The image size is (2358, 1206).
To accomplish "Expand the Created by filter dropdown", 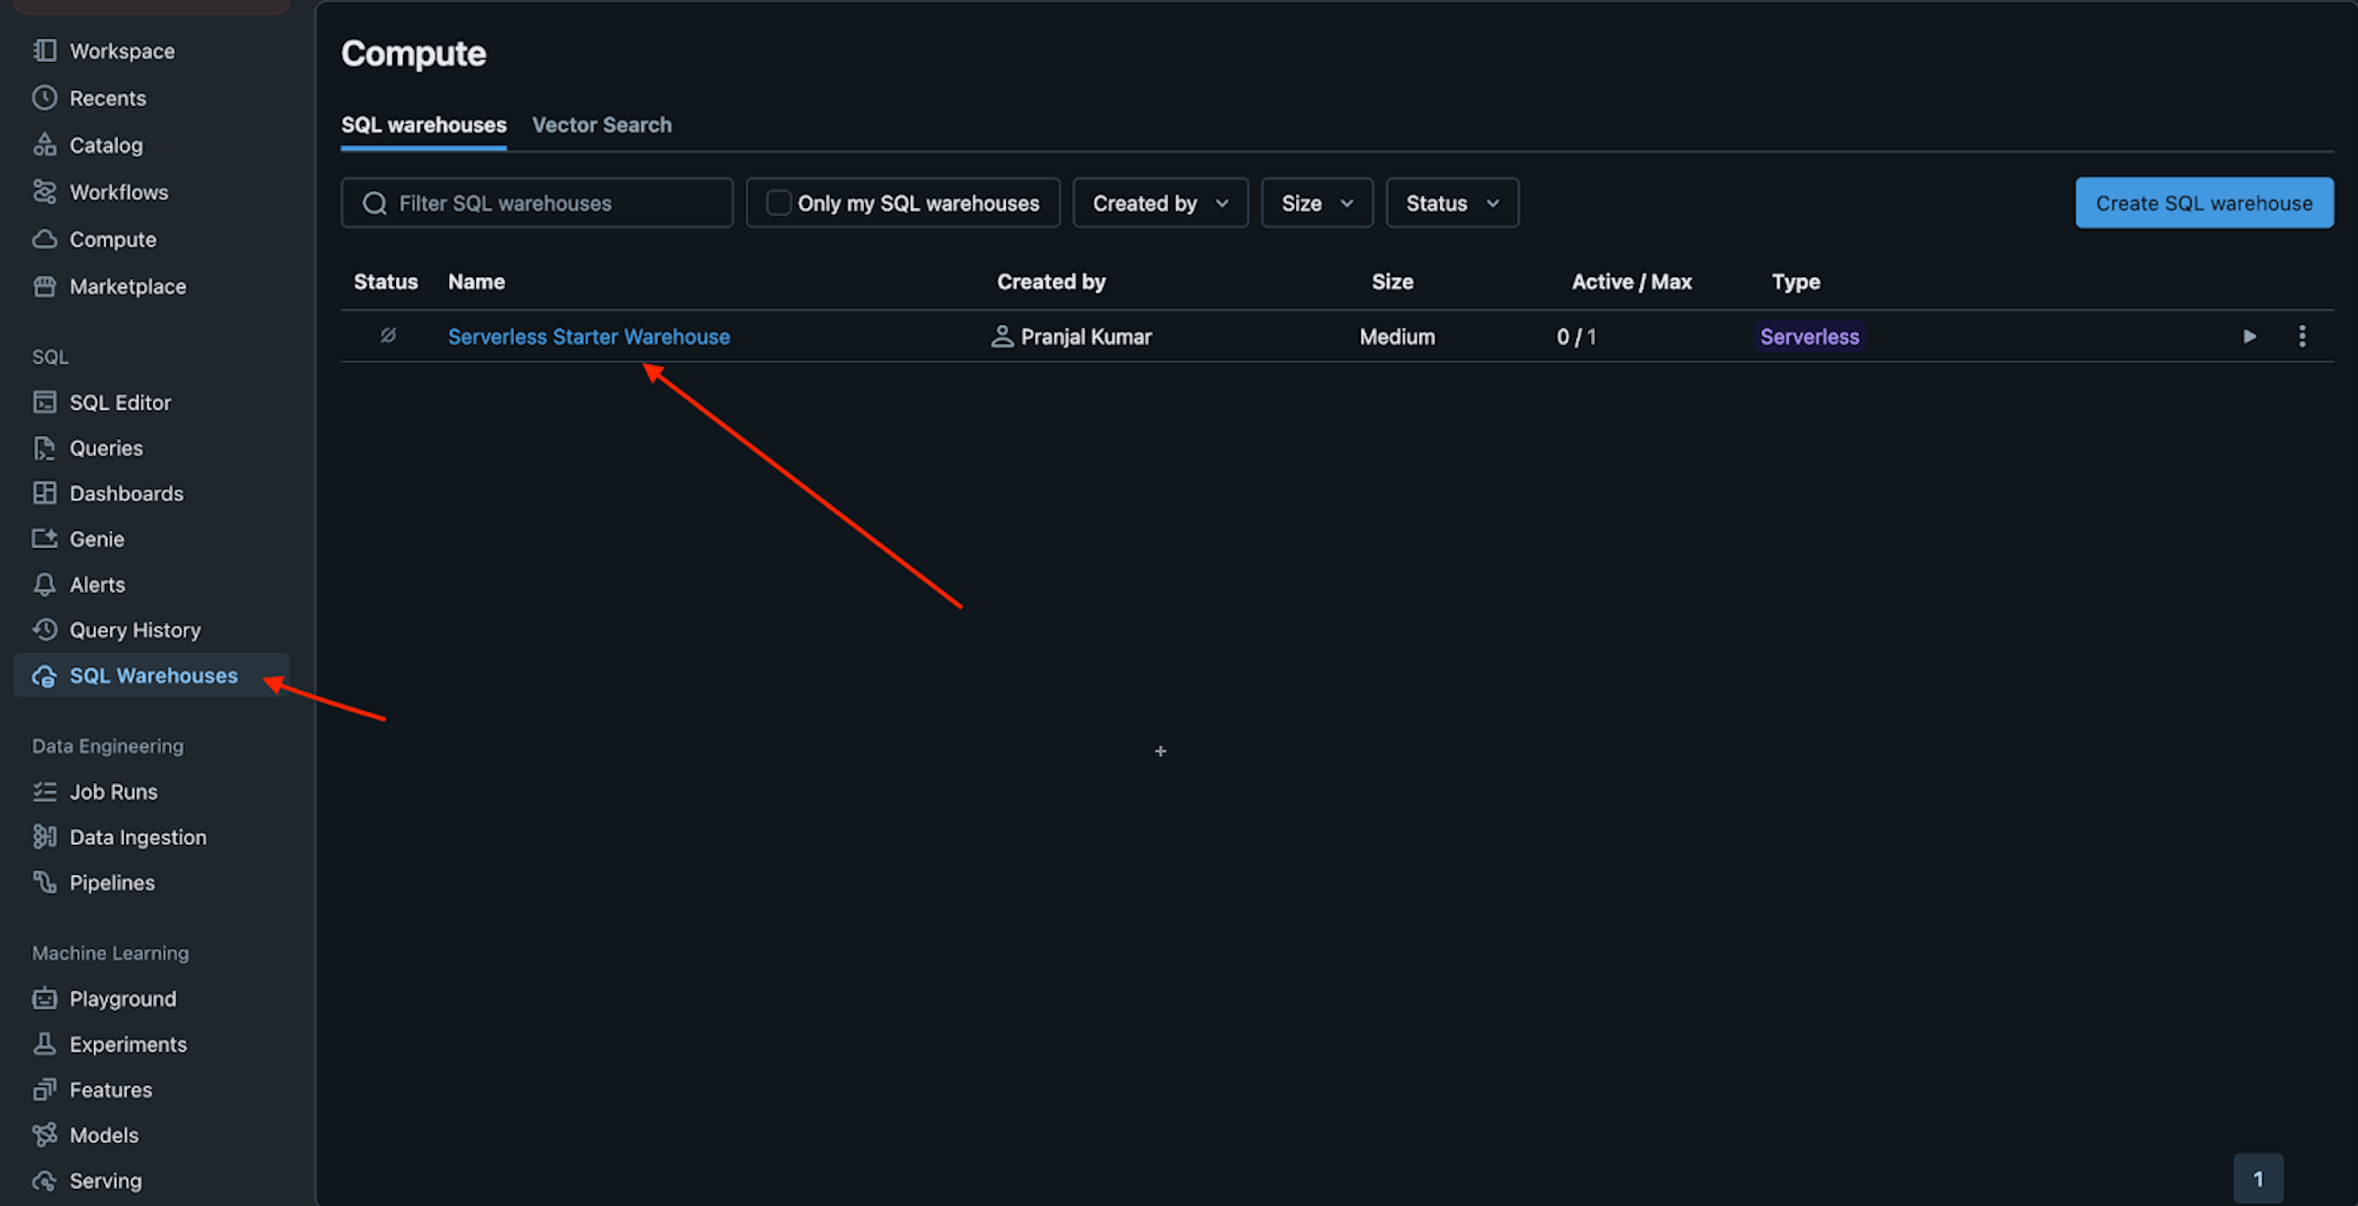I will [x=1160, y=202].
